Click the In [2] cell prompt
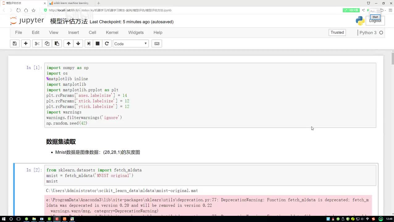This screenshot has width=394, height=222. (34, 170)
